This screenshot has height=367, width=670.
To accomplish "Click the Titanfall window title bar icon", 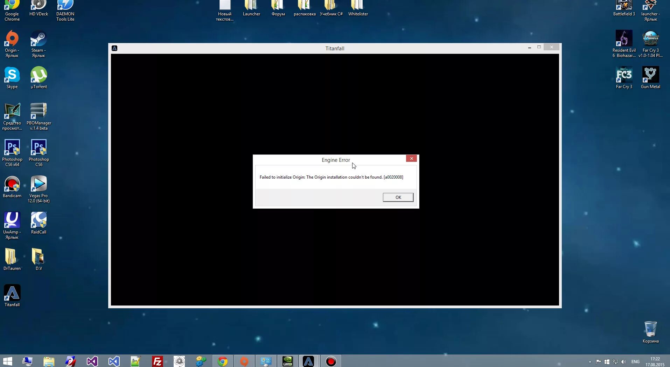I will click(x=114, y=48).
